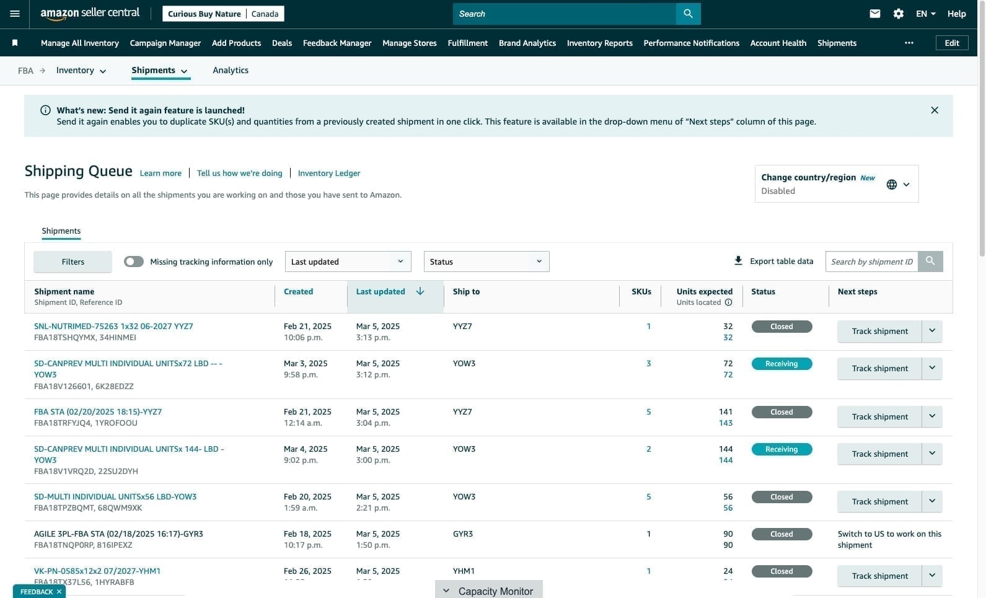Dismiss the What's new banner
The image size is (986, 598).
(934, 110)
